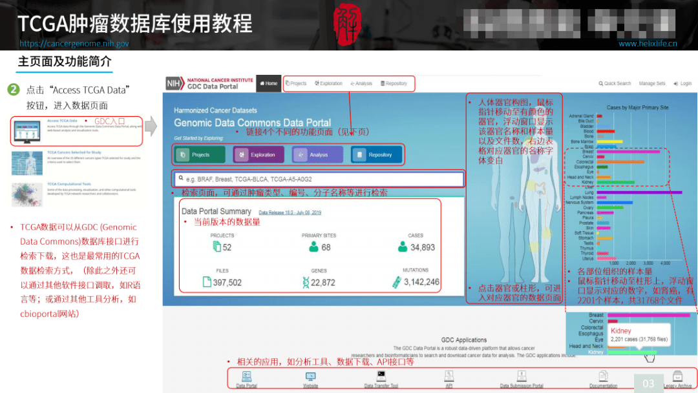The height and width of the screenshot is (393, 698).
Task: Open Exploration in the top navigation bar
Action: (328, 83)
